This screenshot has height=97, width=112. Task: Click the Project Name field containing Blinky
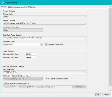(x=44, y=17)
